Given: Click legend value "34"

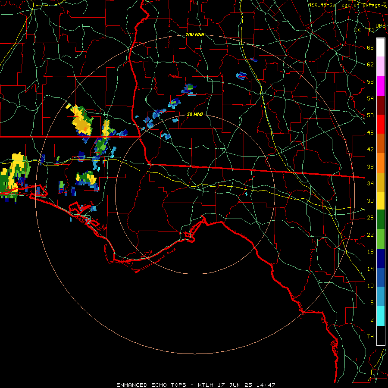Looking at the screenshot, I should click(370, 184).
